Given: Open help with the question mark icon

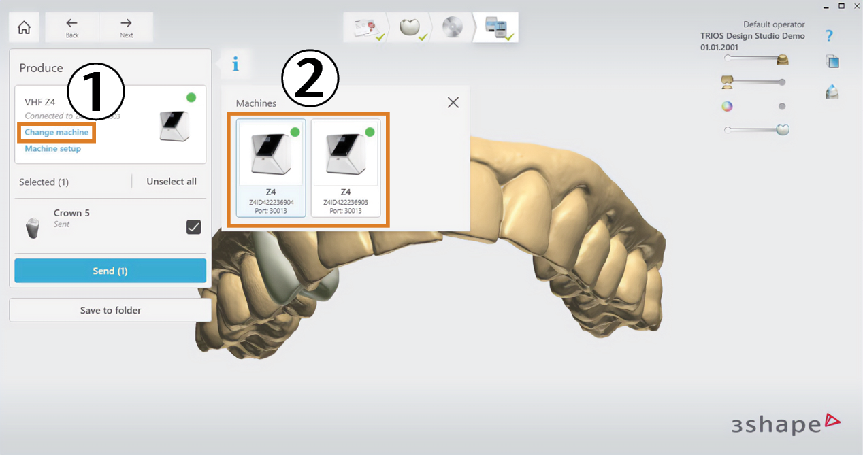Looking at the screenshot, I should 829,36.
